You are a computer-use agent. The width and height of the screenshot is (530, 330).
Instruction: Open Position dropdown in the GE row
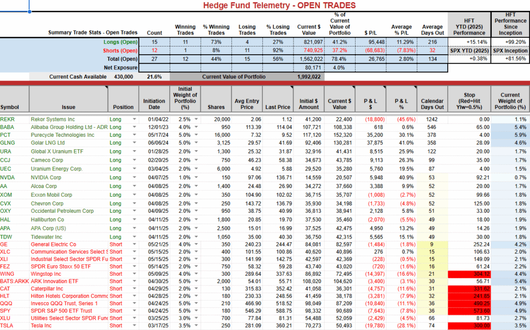coord(134,245)
